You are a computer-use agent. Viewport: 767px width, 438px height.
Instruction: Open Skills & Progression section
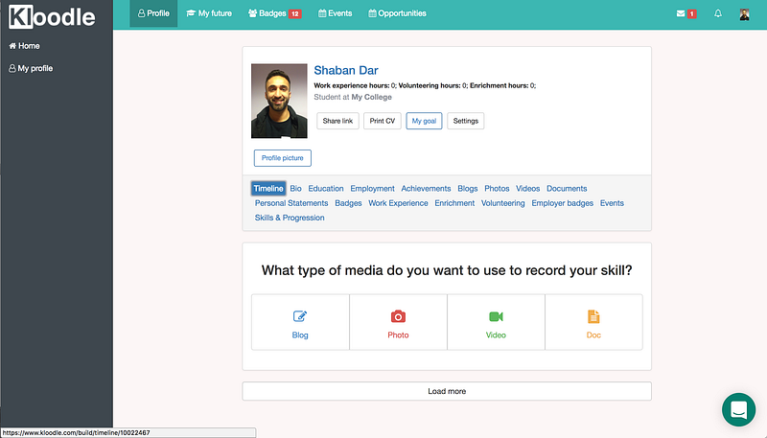[x=290, y=218]
